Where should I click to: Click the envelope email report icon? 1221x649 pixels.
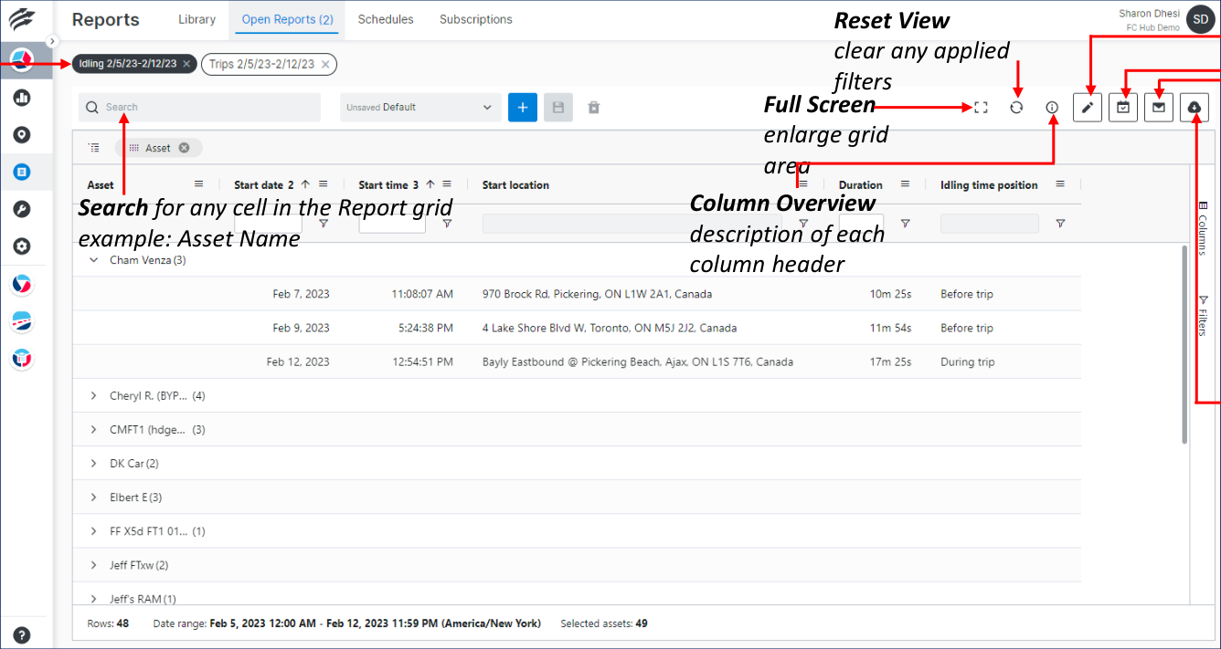(x=1158, y=107)
